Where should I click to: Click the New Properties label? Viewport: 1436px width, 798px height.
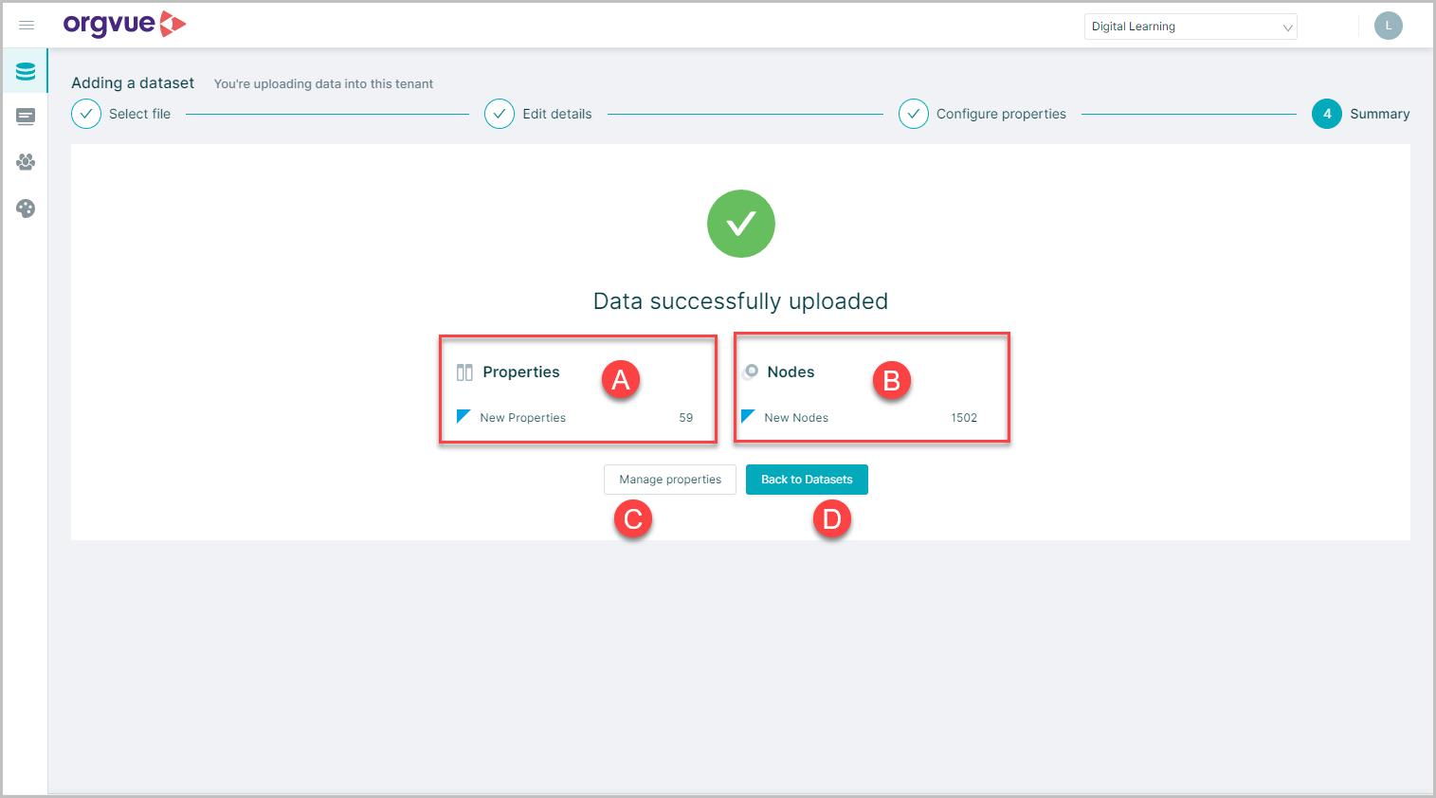pyautogui.click(x=523, y=418)
